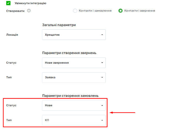Click the Контакти і замовлення label text

click(x=95, y=11)
